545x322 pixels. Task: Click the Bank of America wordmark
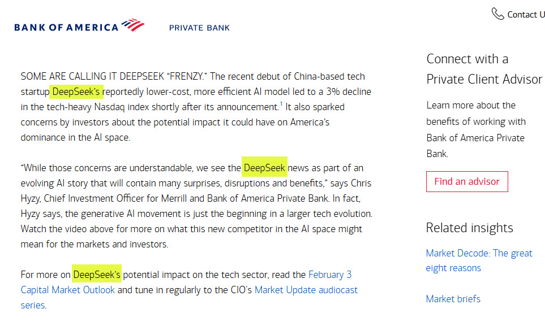[66, 28]
